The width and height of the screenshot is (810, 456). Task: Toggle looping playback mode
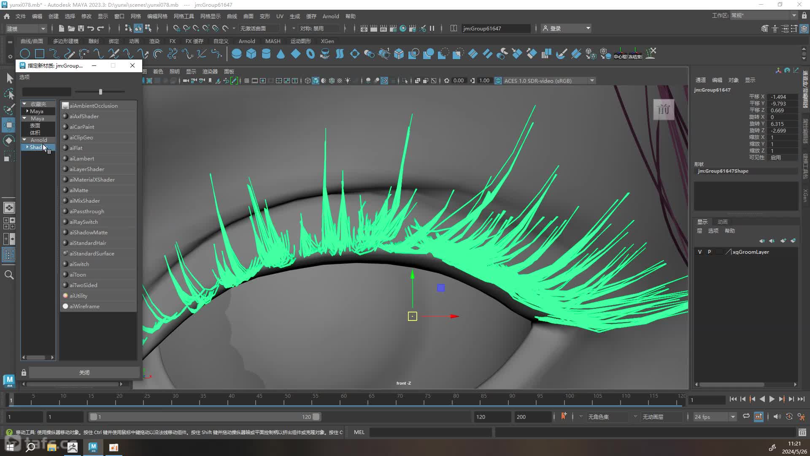tap(746, 416)
